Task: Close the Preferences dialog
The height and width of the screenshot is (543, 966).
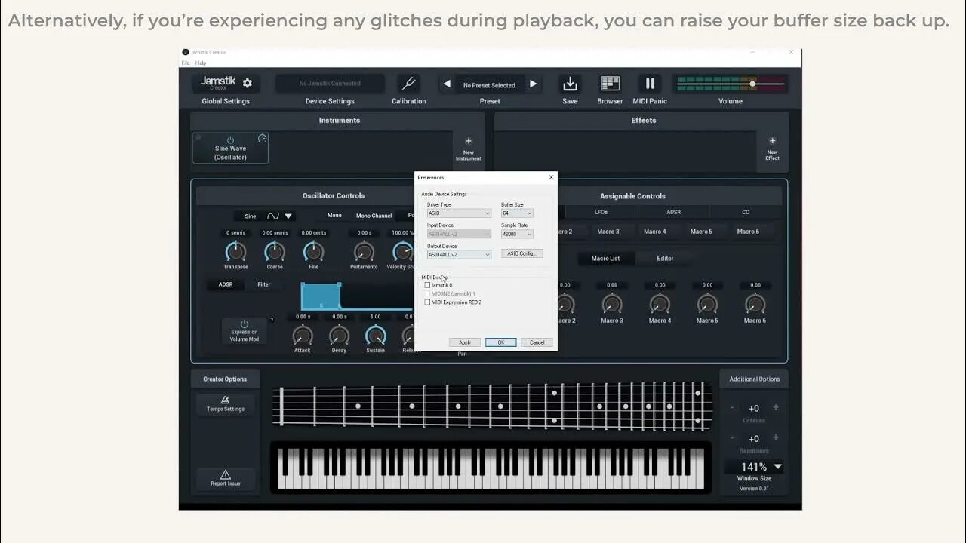Action: point(551,178)
